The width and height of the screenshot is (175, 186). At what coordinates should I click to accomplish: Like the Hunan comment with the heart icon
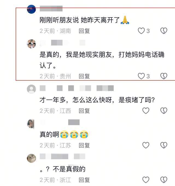pyautogui.click(x=141, y=31)
